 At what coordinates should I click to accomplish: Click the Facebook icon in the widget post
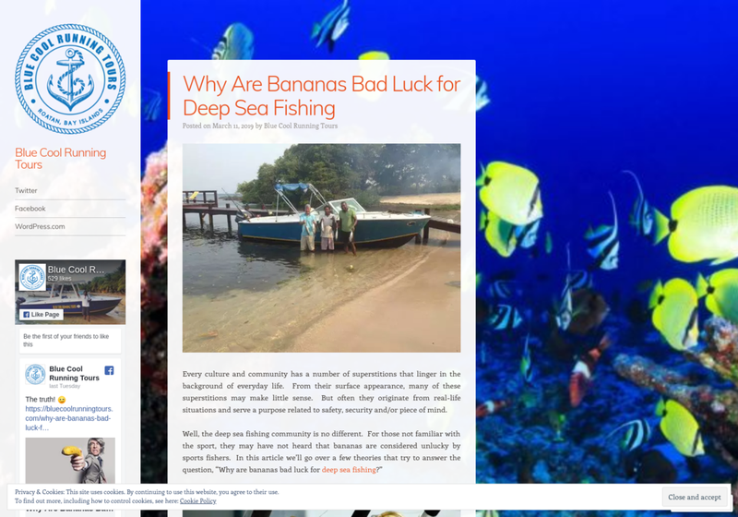pos(109,370)
